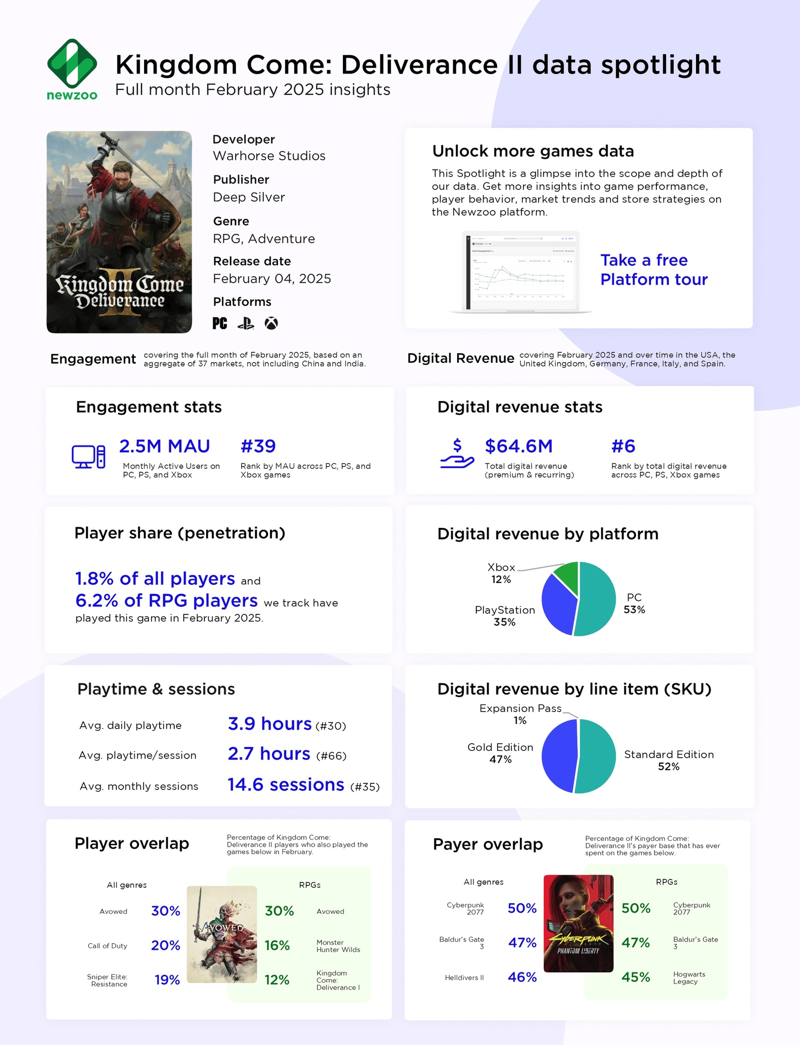
Task: Click the Avowed game cover image
Action: [222, 934]
